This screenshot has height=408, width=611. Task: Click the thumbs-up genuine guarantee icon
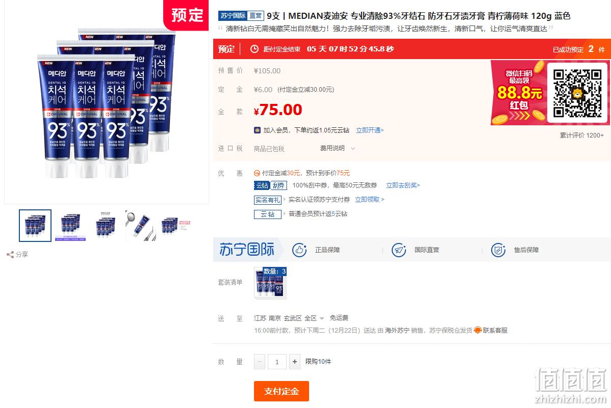coord(299,250)
